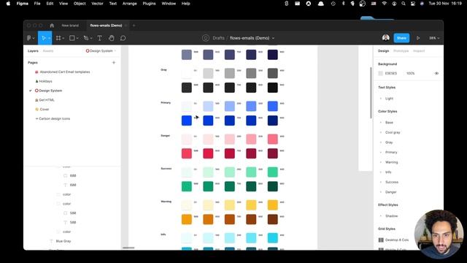Screen dimensions: 467x263
Task: Open the shape tool dropdown arrow
Action: coord(77,39)
